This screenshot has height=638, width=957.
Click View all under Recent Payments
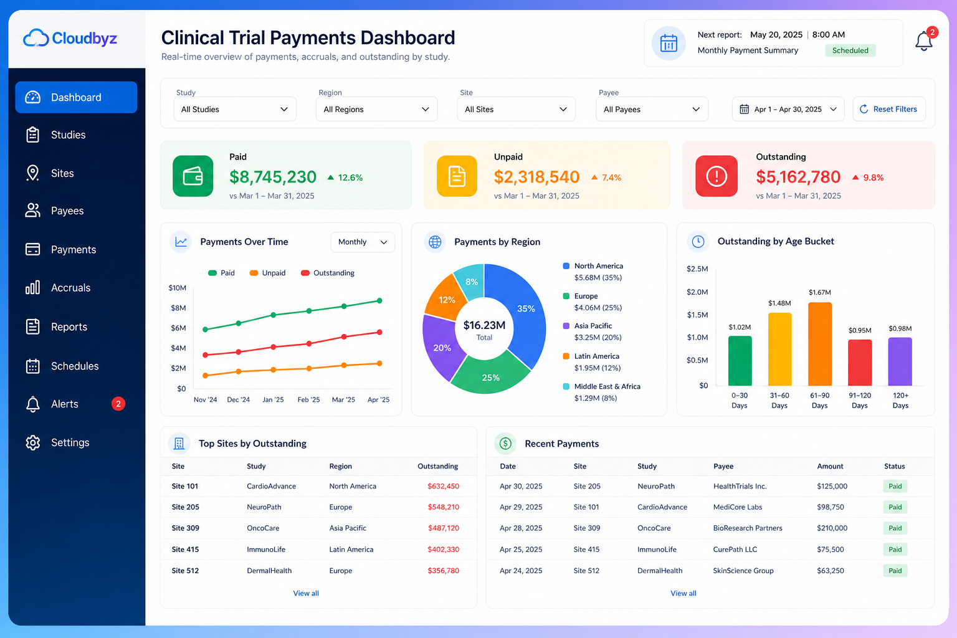click(683, 593)
